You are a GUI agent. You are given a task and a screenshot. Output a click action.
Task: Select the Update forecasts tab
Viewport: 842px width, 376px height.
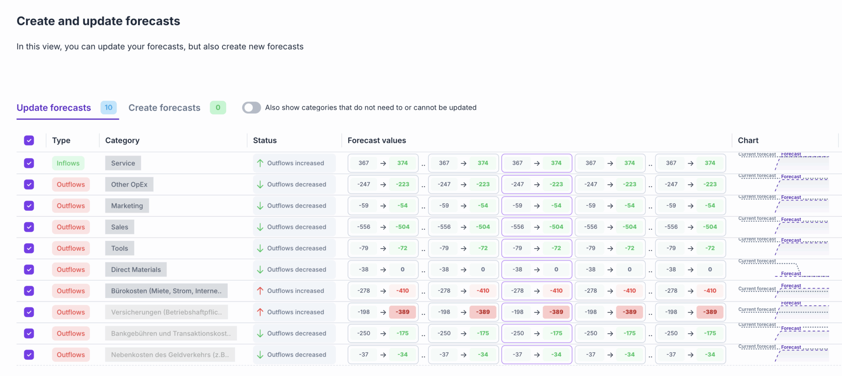54,108
